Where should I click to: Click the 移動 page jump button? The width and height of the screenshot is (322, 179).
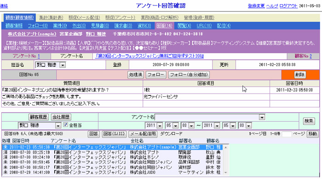(x=312, y=134)
